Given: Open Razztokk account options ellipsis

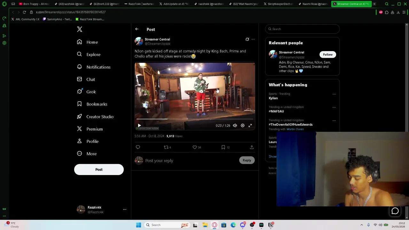Looking at the screenshot, I should (125, 210).
